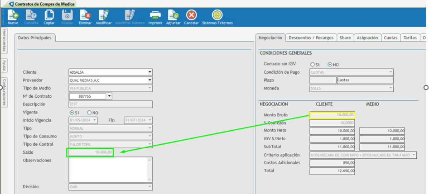Click the Observaciones text area

108,170
